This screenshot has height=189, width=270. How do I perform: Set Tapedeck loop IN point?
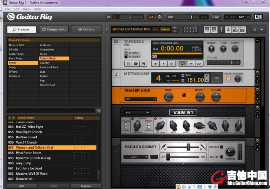pyautogui.click(x=191, y=64)
